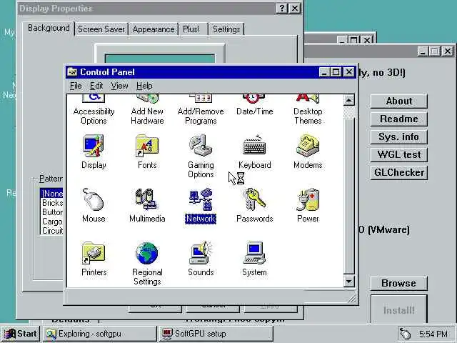Click Sys. info button in SoftGPU setup
Viewport: 457px width, 343px height.
[398, 136]
